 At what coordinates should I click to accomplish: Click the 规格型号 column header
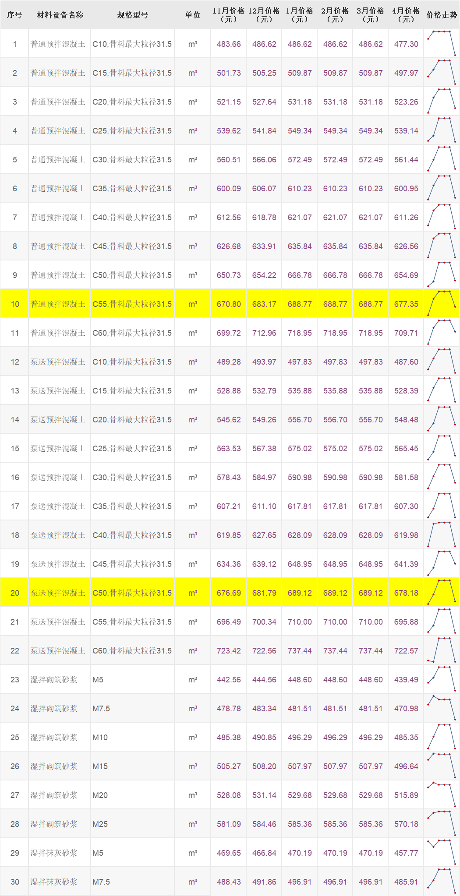(132, 15)
